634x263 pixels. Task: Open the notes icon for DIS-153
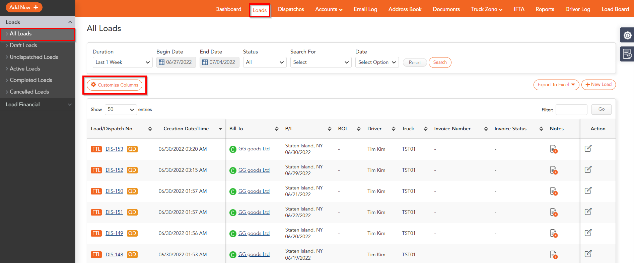[554, 149]
